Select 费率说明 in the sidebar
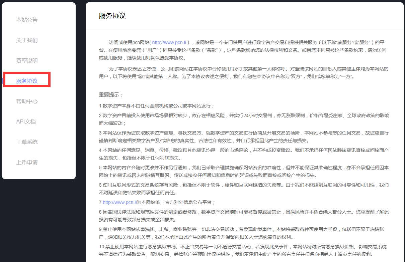The image size is (405, 262). (x=27, y=61)
